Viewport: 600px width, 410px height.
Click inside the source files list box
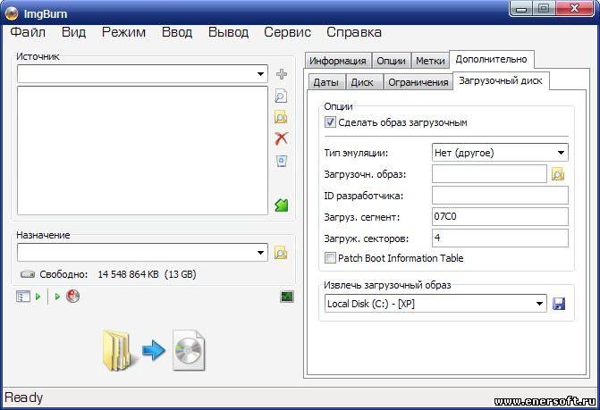click(x=142, y=151)
